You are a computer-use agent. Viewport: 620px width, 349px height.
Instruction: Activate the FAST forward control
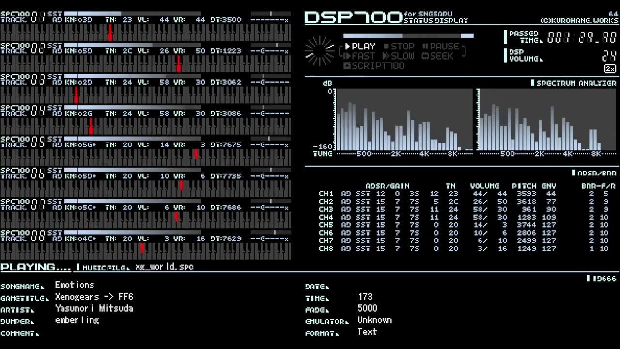pos(360,56)
